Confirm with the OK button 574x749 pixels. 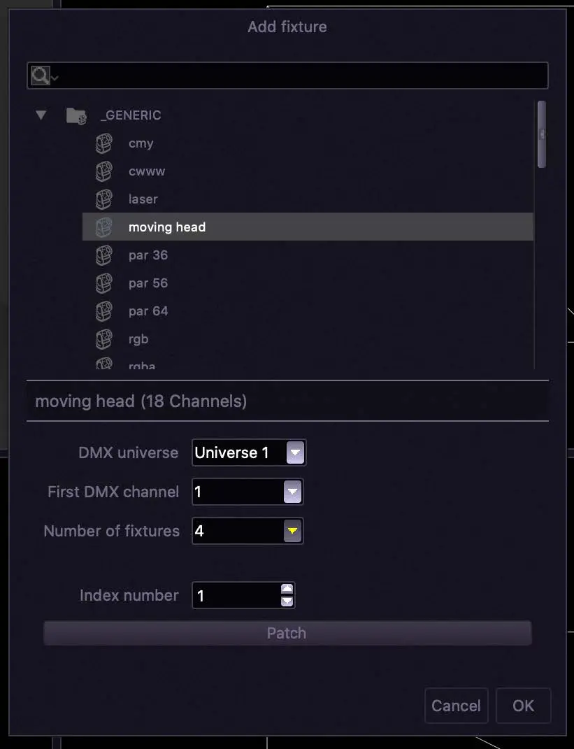[523, 706]
